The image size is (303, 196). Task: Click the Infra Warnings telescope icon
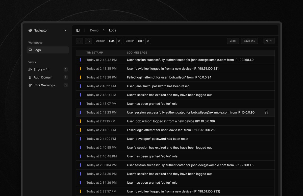30,85
